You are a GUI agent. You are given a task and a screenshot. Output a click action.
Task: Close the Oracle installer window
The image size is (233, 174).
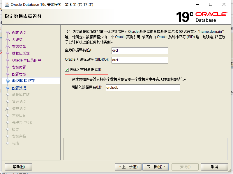pos(224,4)
